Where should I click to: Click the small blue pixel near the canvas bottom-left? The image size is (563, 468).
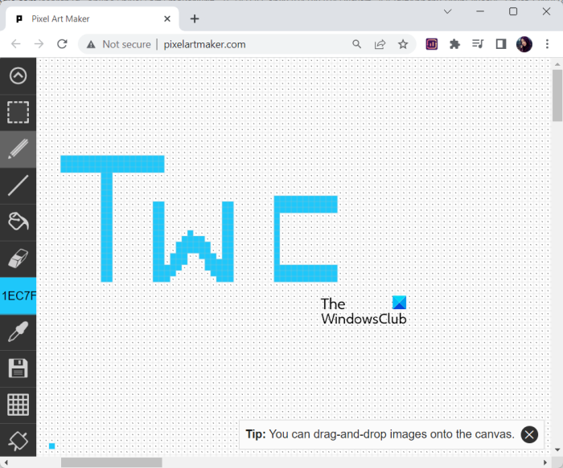[x=52, y=446]
